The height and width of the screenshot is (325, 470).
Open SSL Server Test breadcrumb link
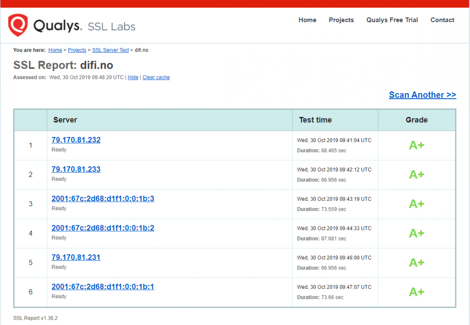point(110,50)
